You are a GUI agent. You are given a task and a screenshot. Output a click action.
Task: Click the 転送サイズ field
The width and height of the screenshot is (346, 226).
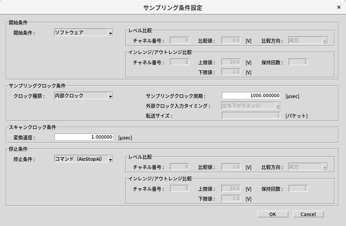[x=251, y=115]
